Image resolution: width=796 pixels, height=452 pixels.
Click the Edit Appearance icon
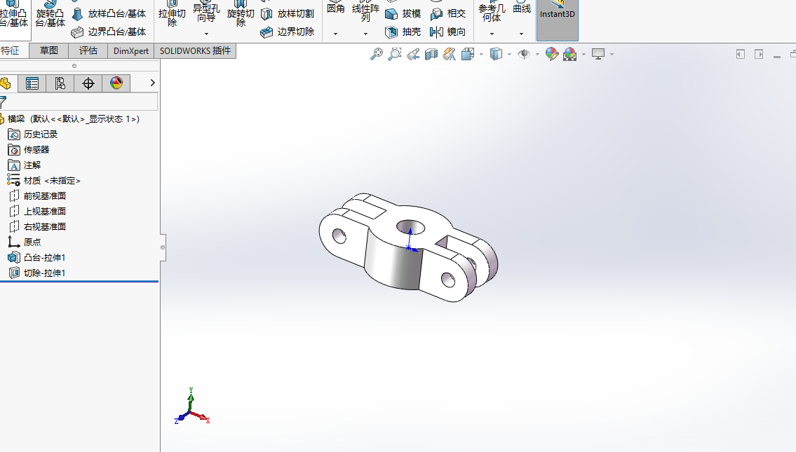point(552,54)
